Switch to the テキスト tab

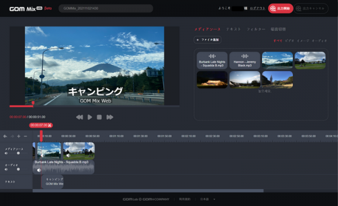point(233,29)
